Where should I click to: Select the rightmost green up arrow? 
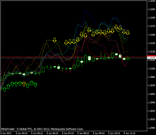(35, 85)
